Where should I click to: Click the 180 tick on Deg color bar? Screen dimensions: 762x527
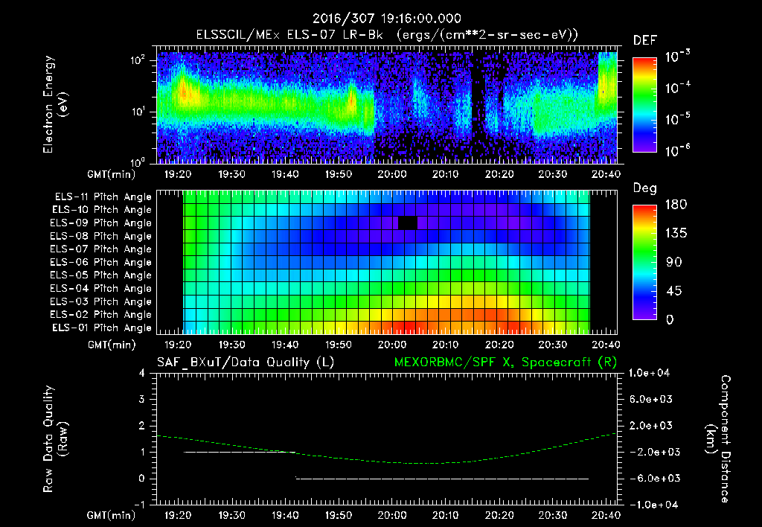[x=676, y=205]
